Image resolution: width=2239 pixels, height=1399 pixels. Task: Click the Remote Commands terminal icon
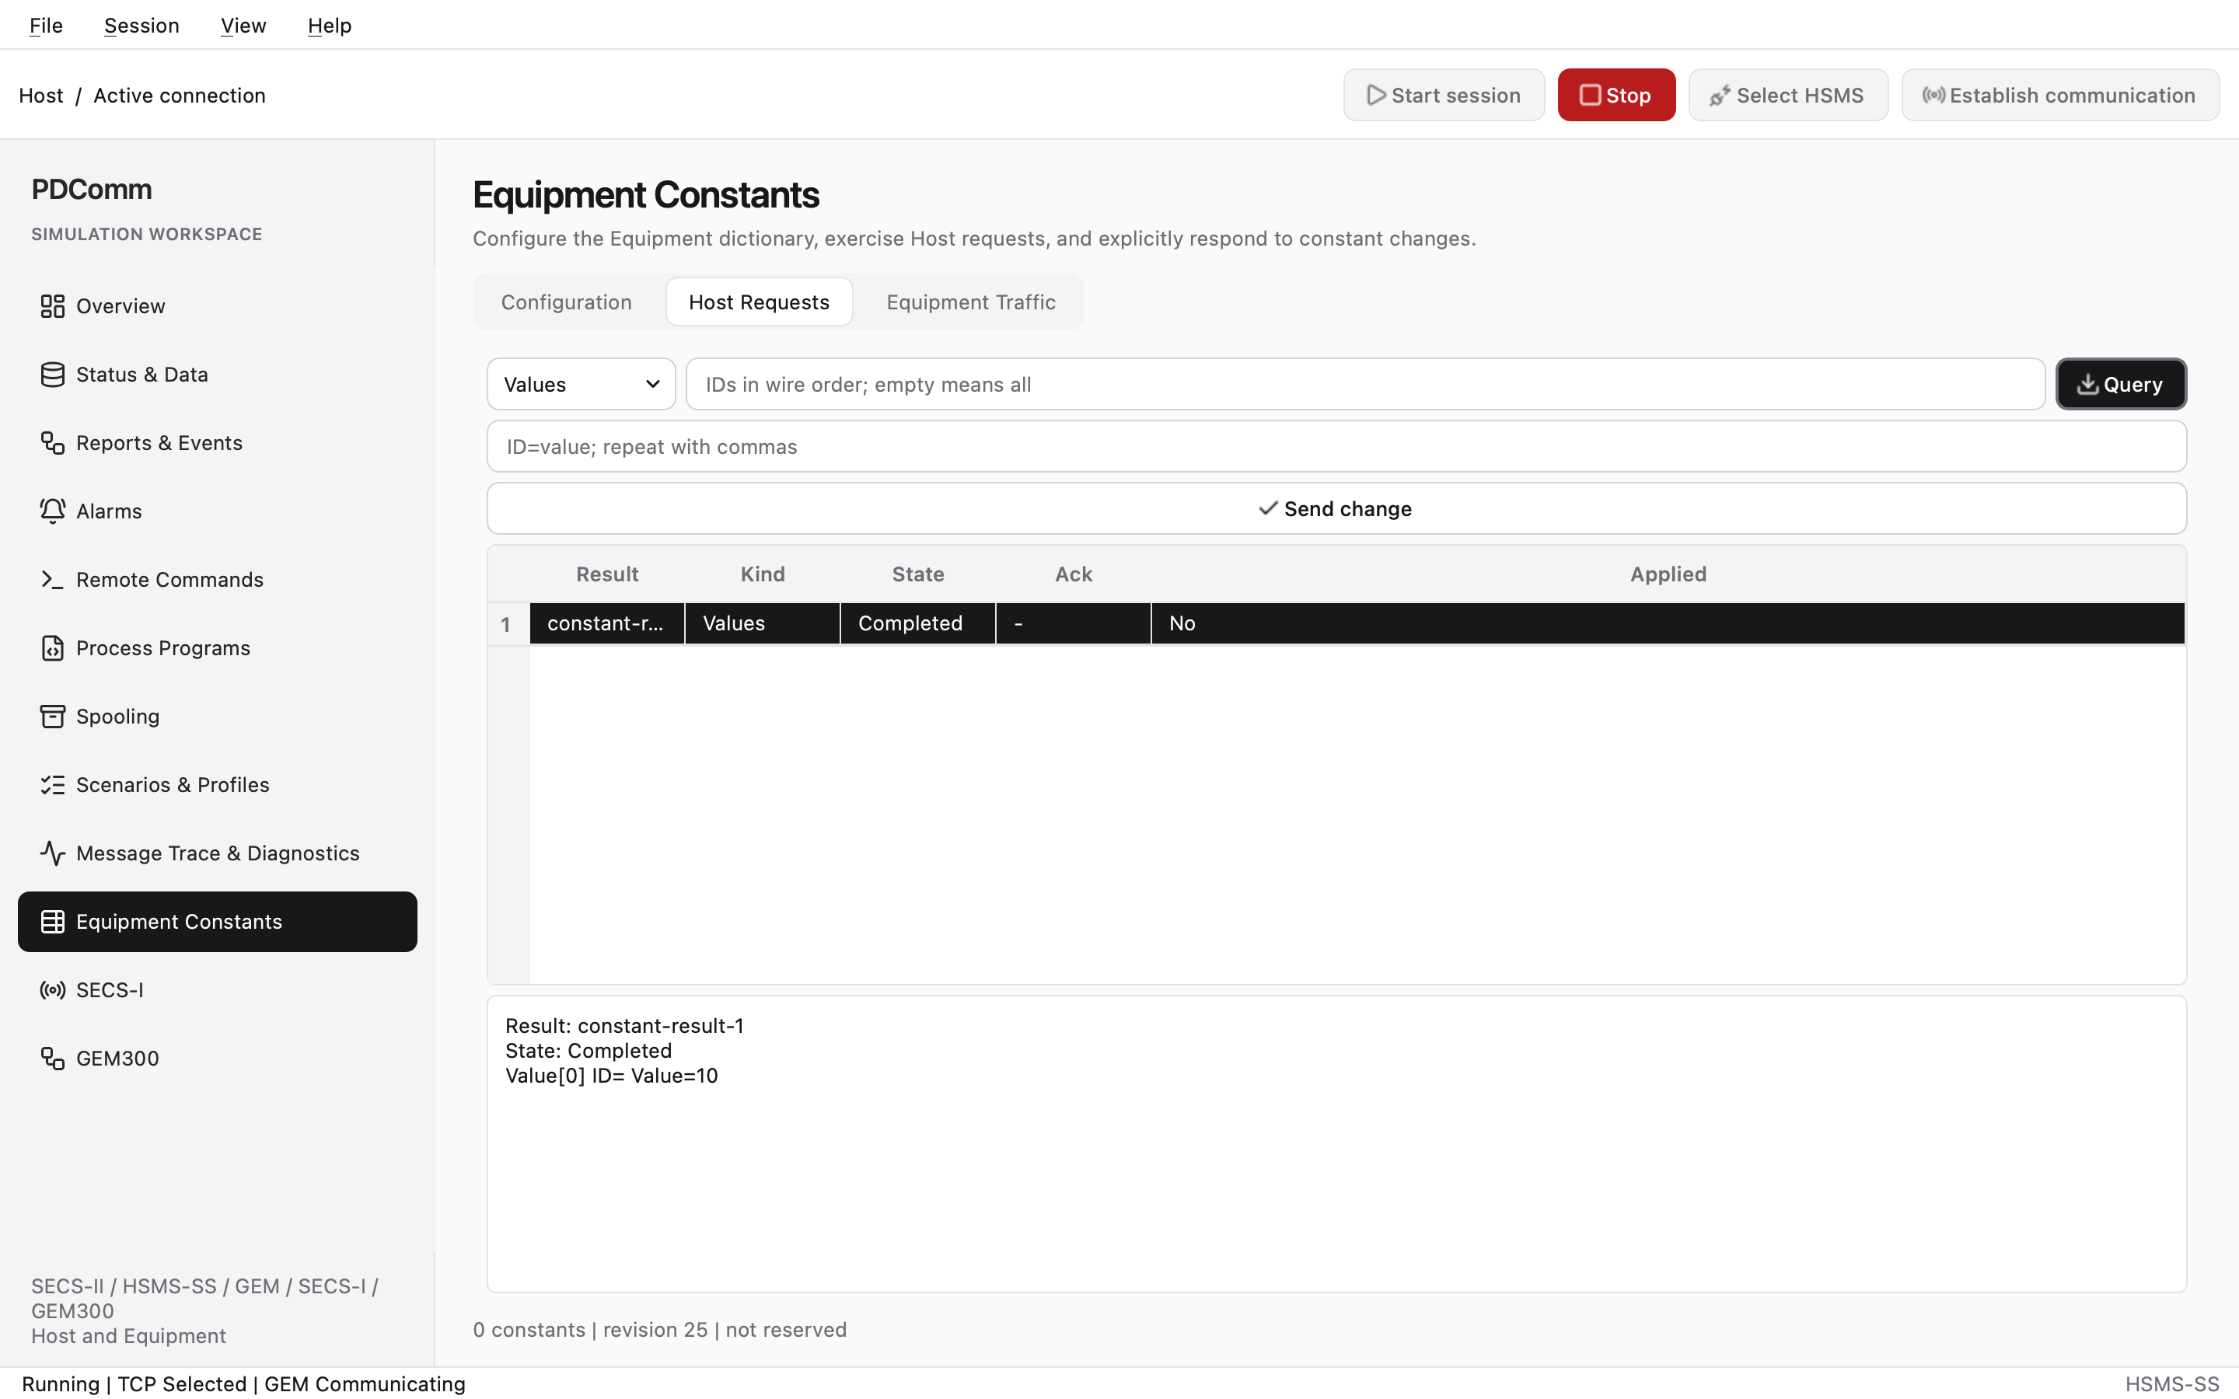(53, 580)
